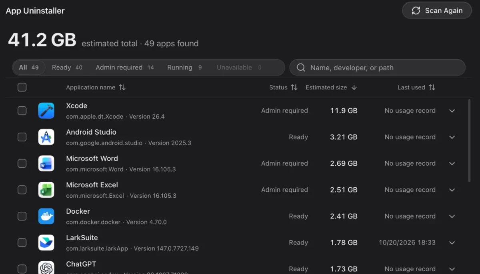480x274 pixels.
Task: Click the 41.2 GB estimated total heading
Action: 42,40
